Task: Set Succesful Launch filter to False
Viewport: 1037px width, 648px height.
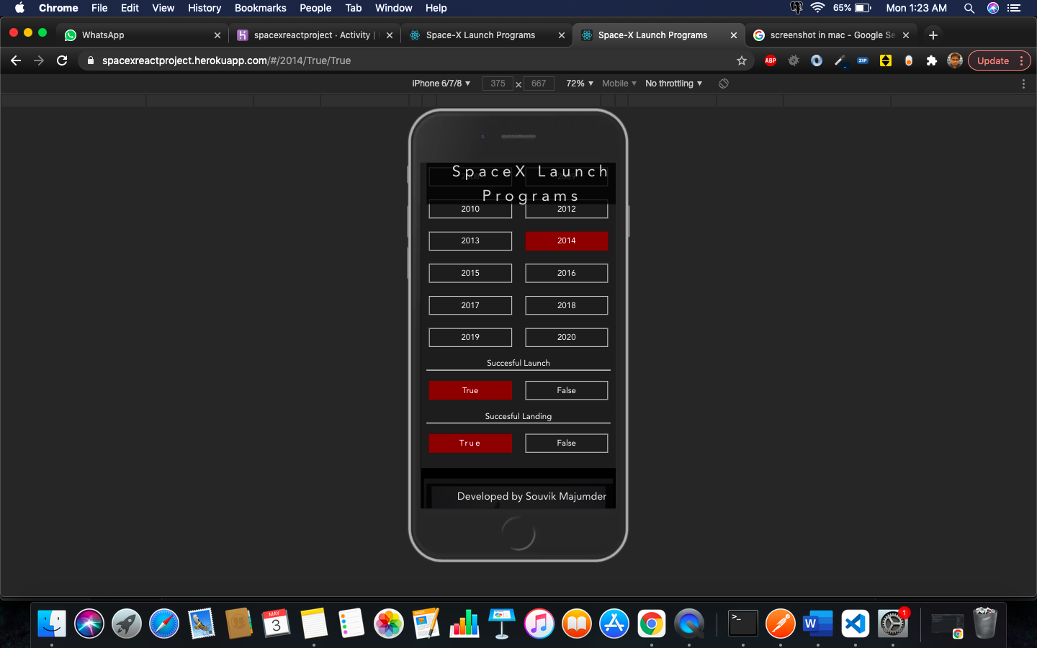Action: pos(567,390)
